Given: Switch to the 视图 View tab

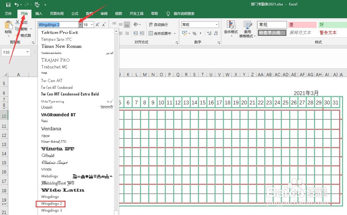Looking at the screenshot, I should coord(118,14).
